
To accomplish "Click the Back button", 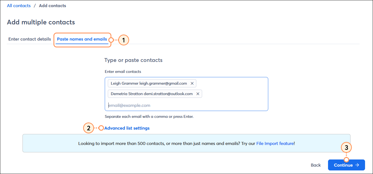I will (315, 165).
